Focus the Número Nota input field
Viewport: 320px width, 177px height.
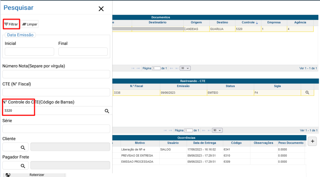[x=56, y=74]
